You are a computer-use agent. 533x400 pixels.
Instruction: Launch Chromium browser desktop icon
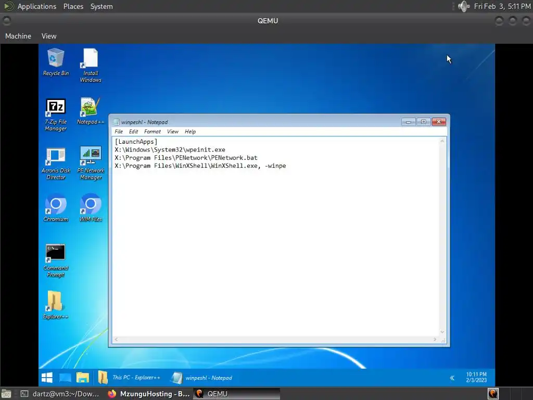coord(56,207)
